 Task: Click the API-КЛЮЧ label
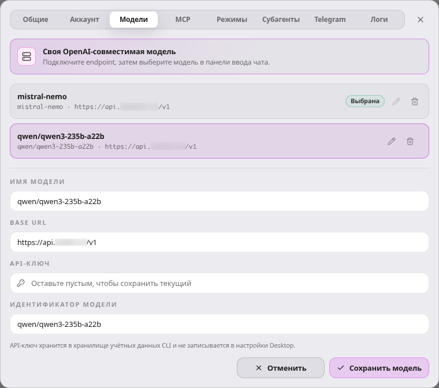29,263
